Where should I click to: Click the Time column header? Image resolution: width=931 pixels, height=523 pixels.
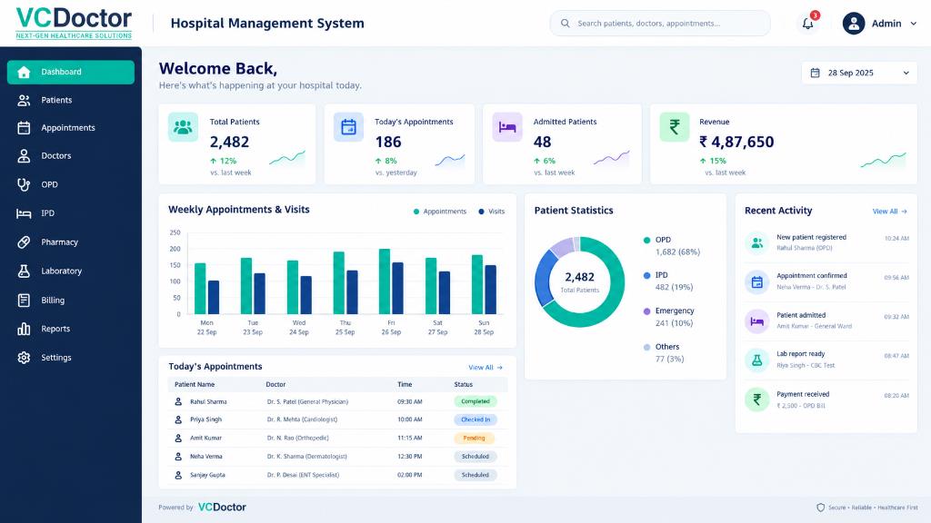(405, 385)
